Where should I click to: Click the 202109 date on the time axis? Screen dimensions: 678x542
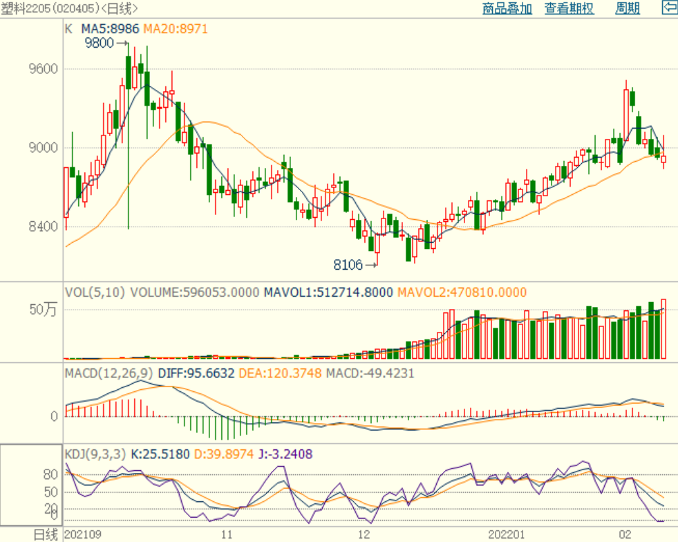click(x=82, y=534)
